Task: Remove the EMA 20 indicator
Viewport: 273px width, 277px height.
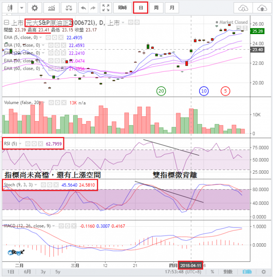Action: tap(63, 53)
